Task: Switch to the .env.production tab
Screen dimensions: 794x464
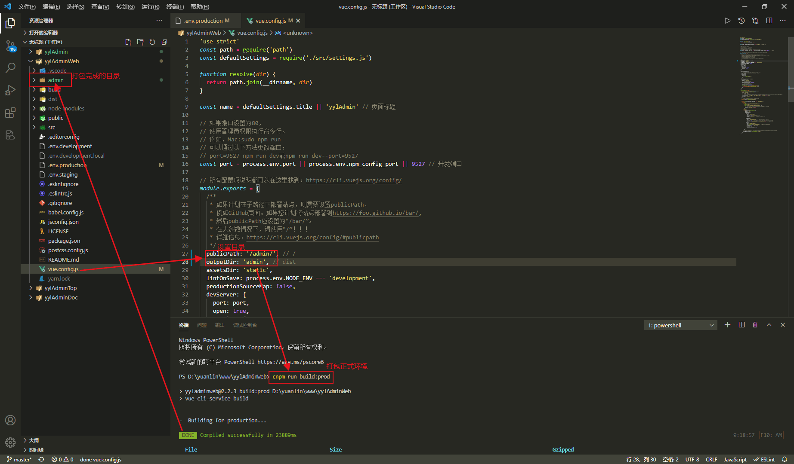Action: click(x=203, y=21)
